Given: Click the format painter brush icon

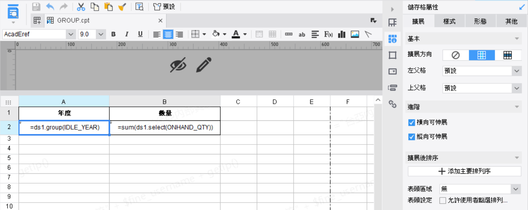Looking at the screenshot, I should (x=122, y=6).
